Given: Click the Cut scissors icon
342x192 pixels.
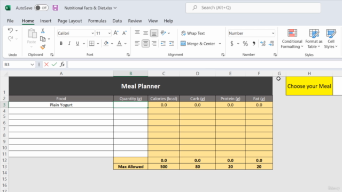Looking at the screenshot, I should click(43, 31).
